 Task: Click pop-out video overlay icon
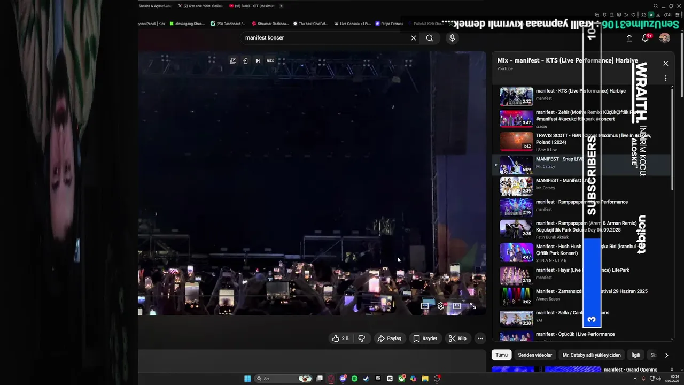233,61
